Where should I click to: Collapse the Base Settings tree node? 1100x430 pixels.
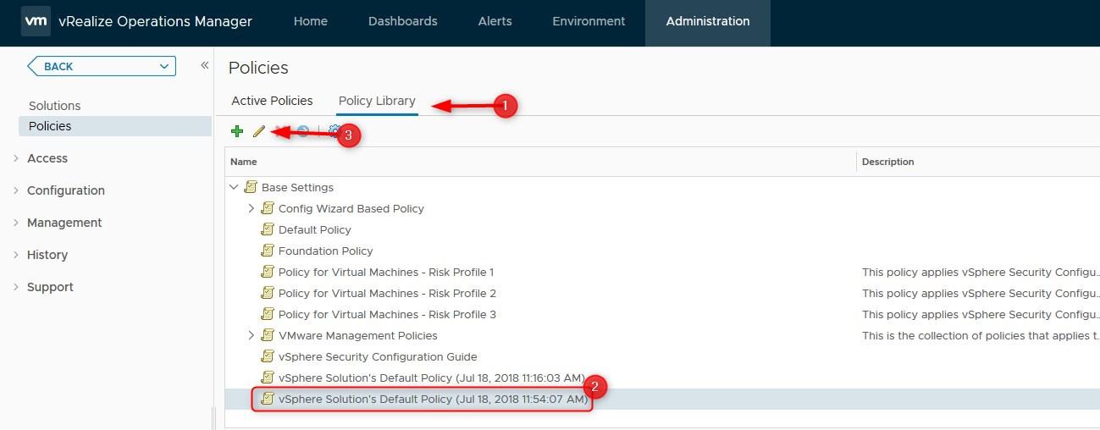(234, 187)
